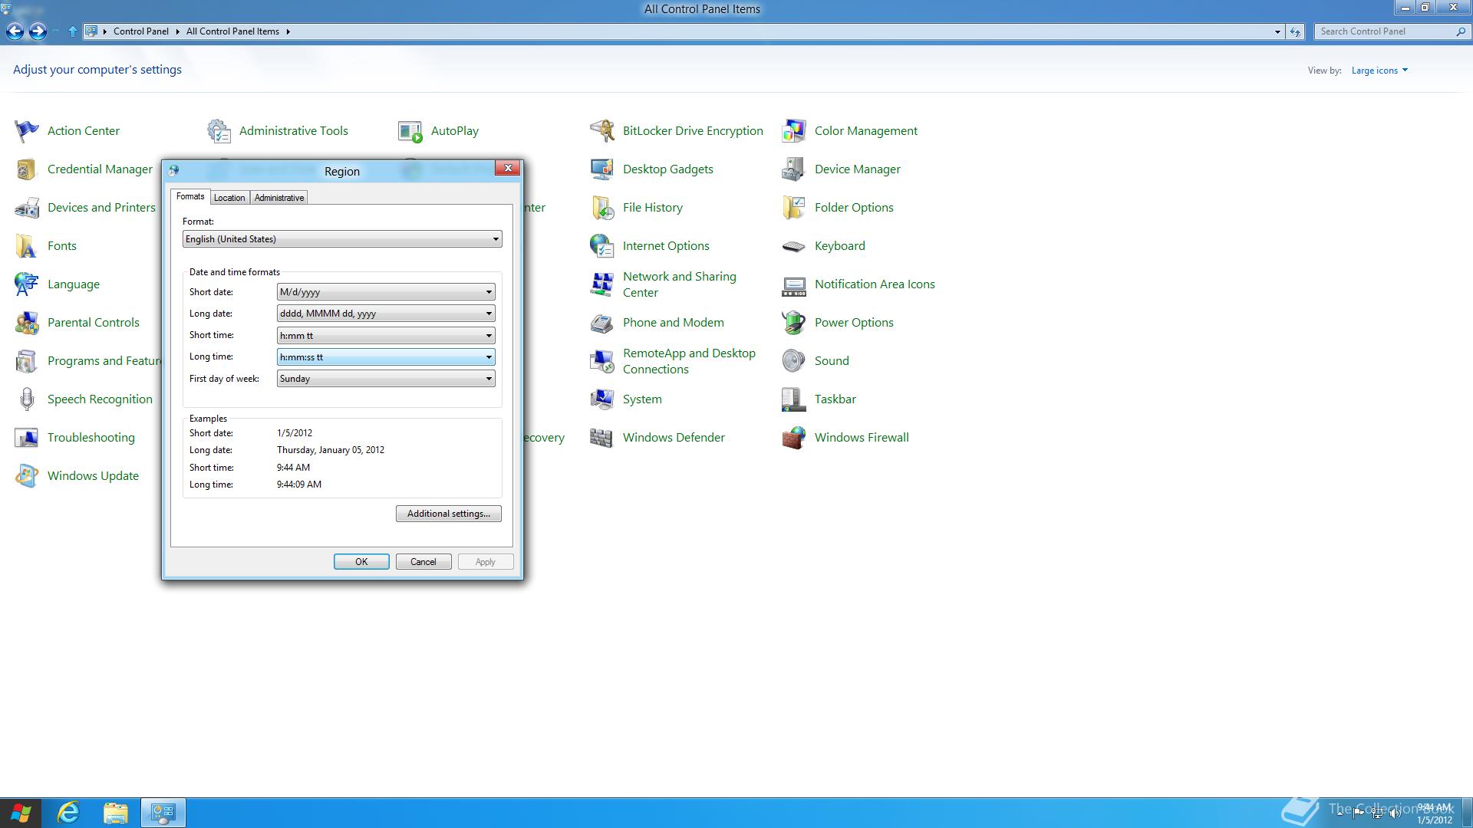Image resolution: width=1473 pixels, height=828 pixels.
Task: Switch to the Formats tab
Action: point(190,196)
